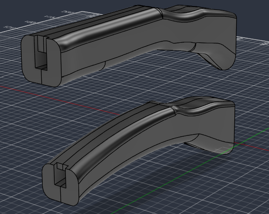Select the seam edge below the upper handle's slot
Image resolution: width=269 pixels, height=214 pixels.
pos(42,77)
